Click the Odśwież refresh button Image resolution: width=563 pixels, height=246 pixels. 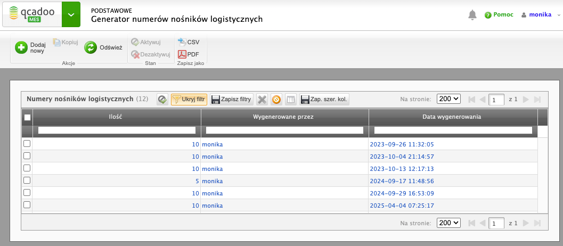click(103, 47)
